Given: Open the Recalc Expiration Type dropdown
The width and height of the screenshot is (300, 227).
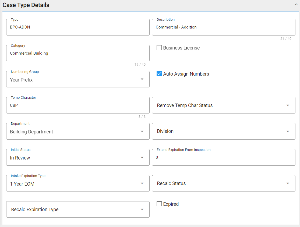Looking at the screenshot, I should click(x=142, y=209).
